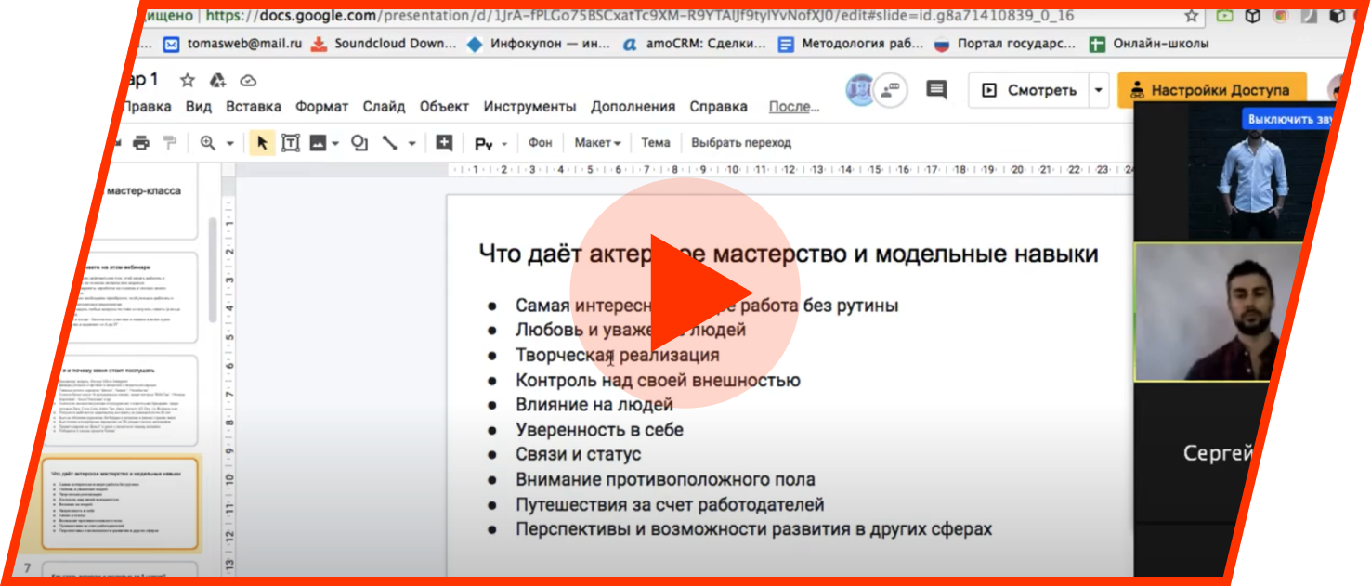
Task: Open the Формат menu
Action: click(322, 107)
